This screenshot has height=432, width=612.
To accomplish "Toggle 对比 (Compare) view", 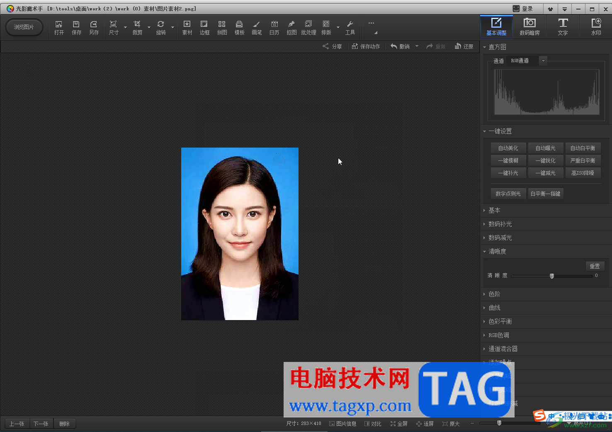I will (373, 424).
